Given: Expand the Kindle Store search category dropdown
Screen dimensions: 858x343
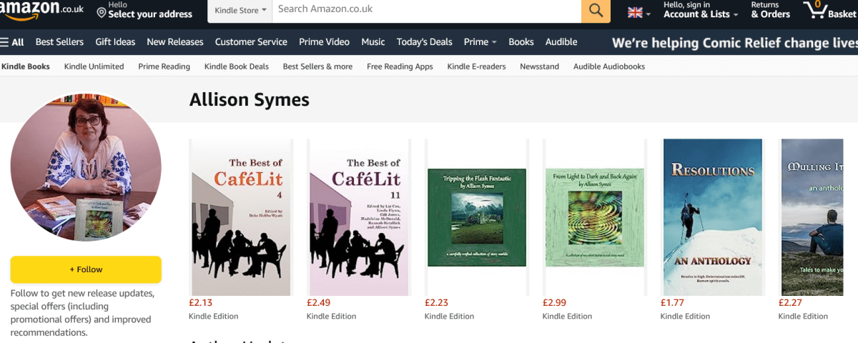Looking at the screenshot, I should pos(240,11).
